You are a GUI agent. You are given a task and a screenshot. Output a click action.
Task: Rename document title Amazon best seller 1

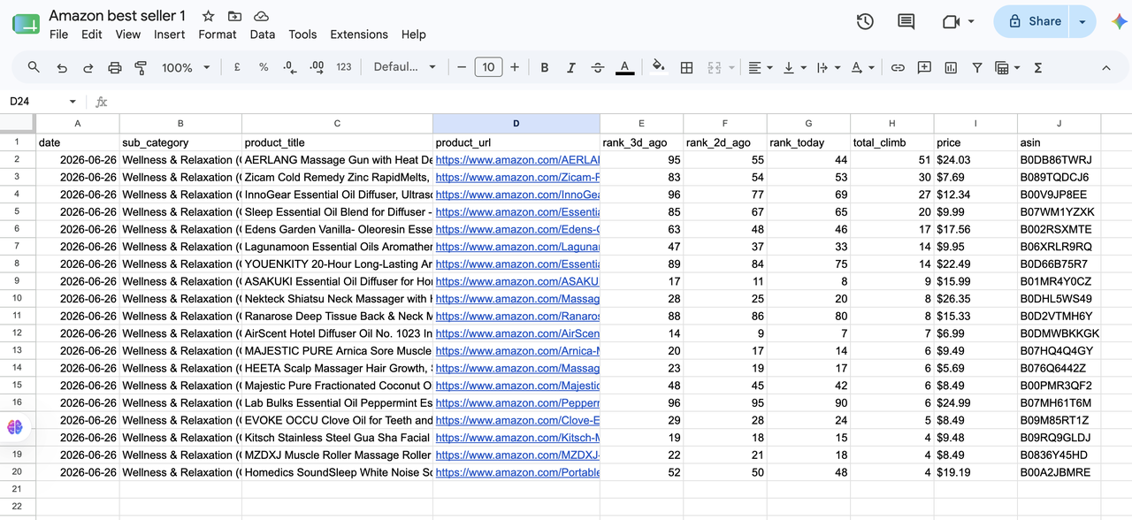point(118,16)
